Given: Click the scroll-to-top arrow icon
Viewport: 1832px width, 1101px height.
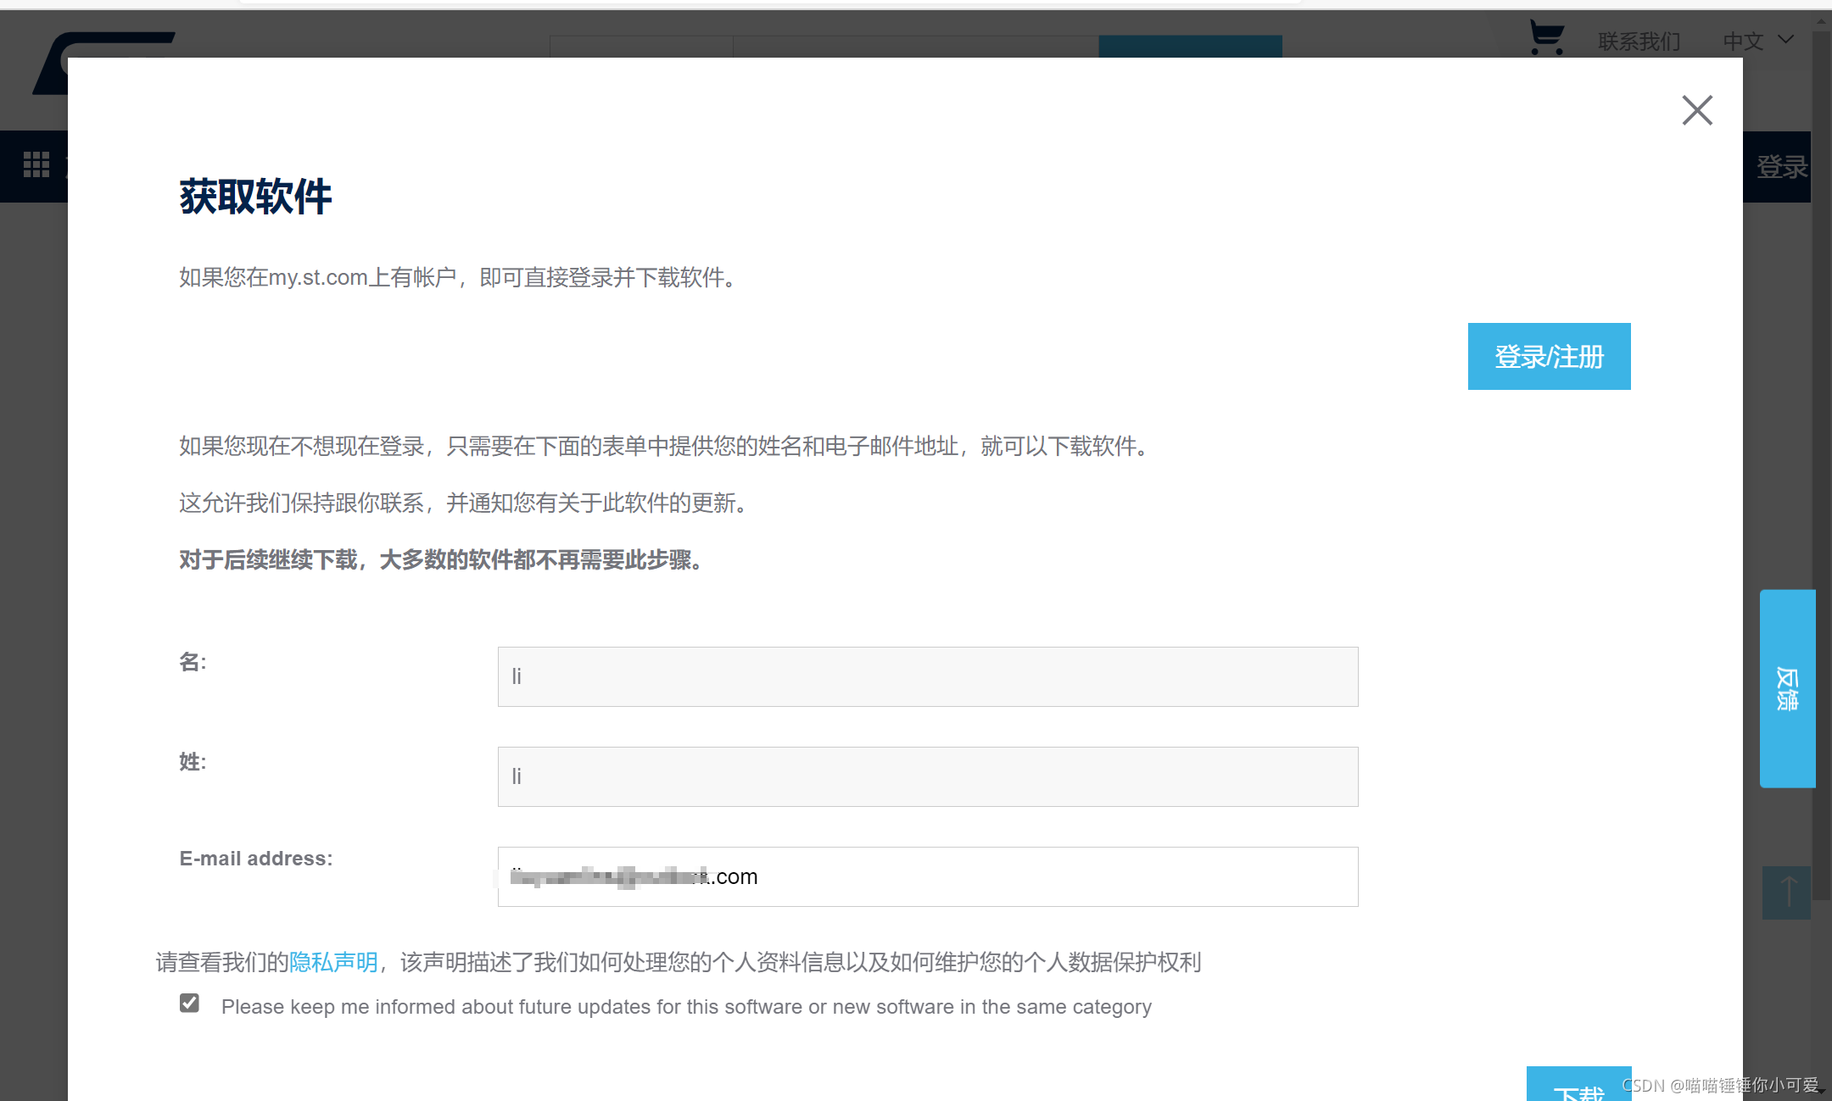Looking at the screenshot, I should pyautogui.click(x=1786, y=892).
